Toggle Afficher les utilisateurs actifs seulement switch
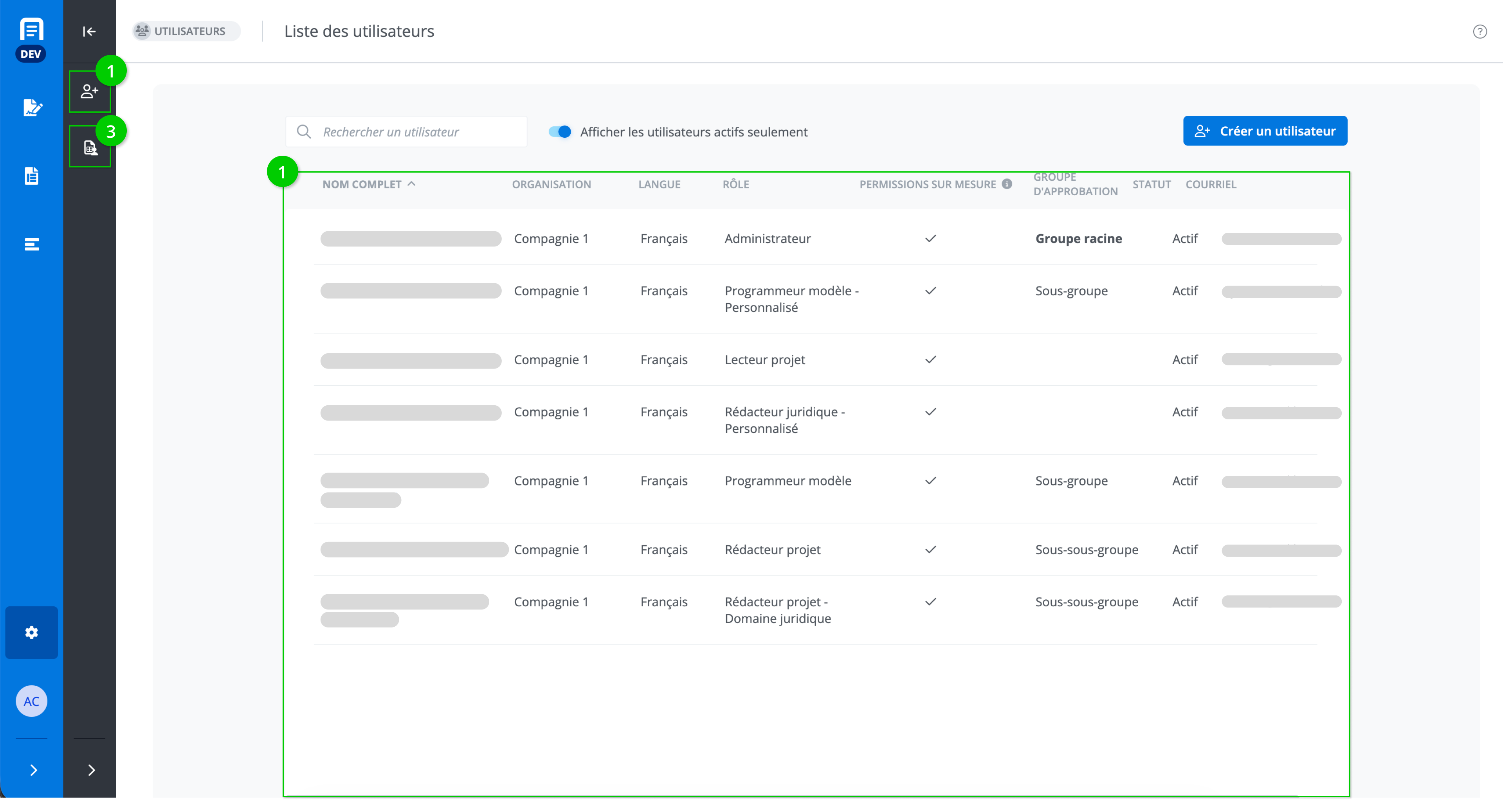 coord(560,132)
